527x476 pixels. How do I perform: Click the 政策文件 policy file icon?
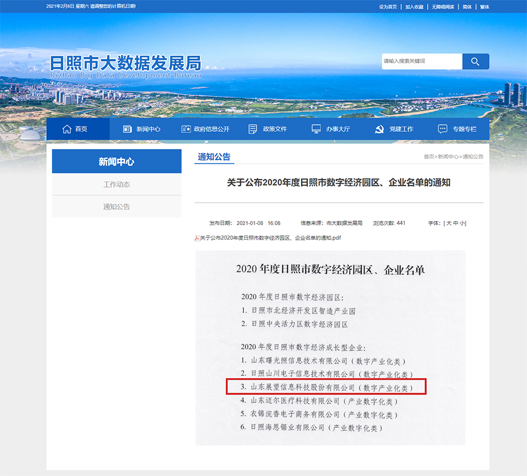pyautogui.click(x=253, y=129)
